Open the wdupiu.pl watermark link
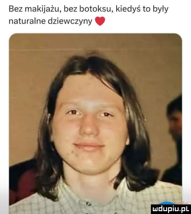 (x=171, y=209)
